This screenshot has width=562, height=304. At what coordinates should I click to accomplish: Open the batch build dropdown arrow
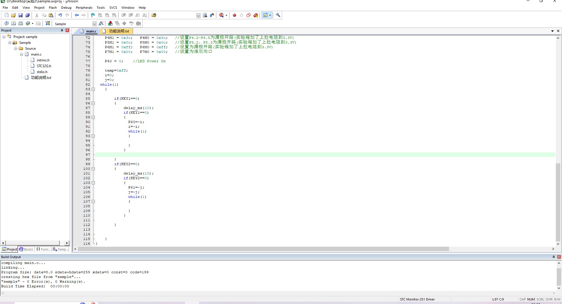[x=32, y=23]
